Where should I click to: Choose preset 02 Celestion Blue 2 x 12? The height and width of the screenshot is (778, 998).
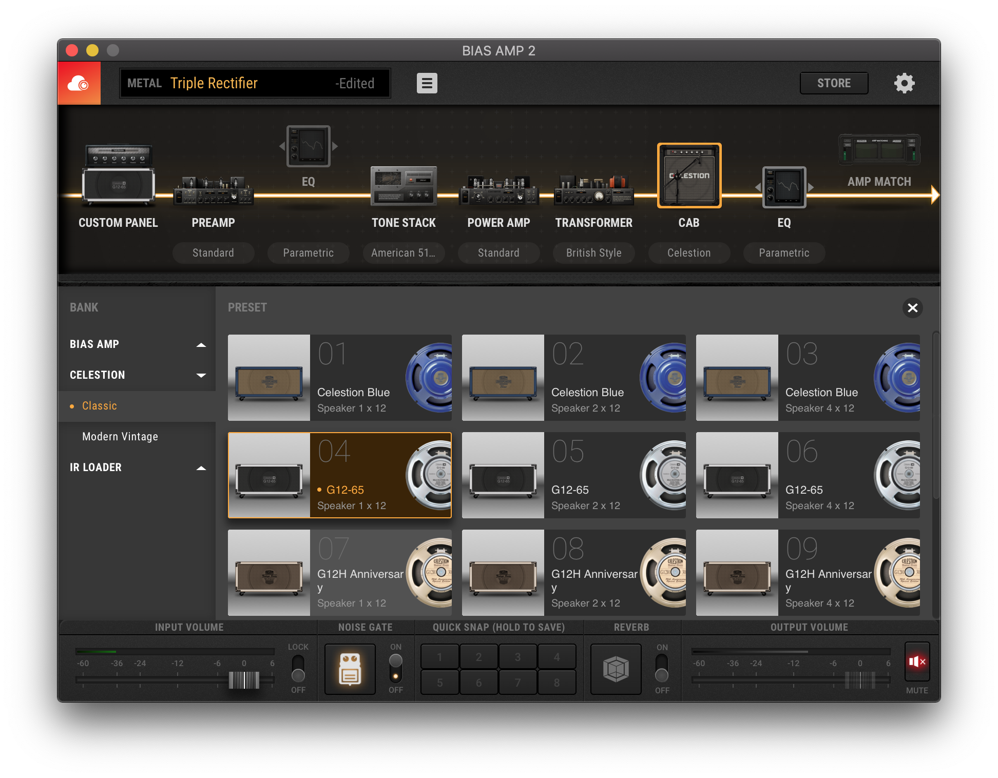pyautogui.click(x=574, y=378)
